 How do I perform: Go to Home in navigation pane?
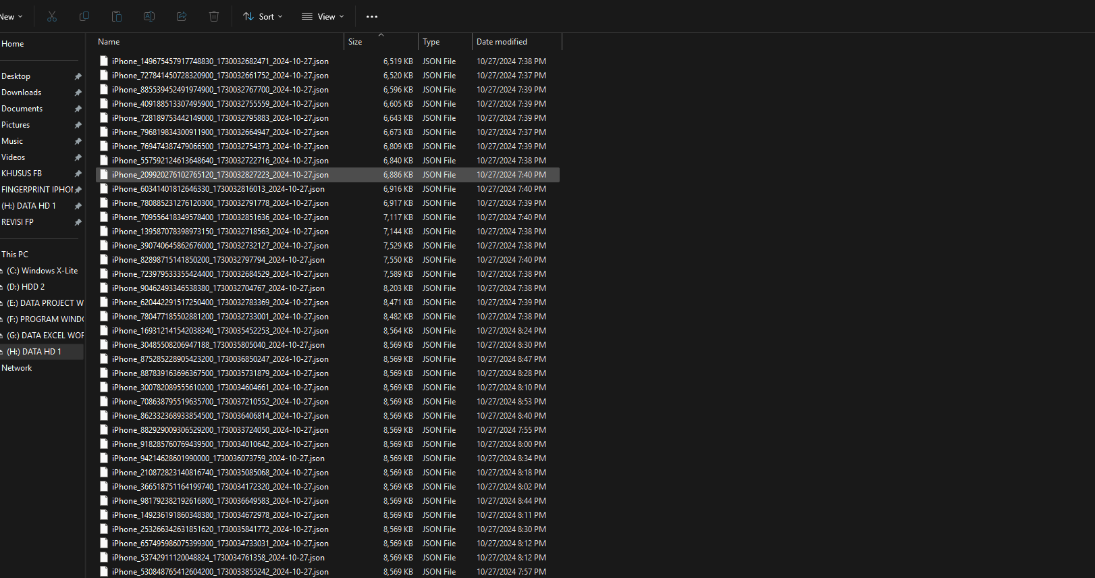[x=13, y=44]
